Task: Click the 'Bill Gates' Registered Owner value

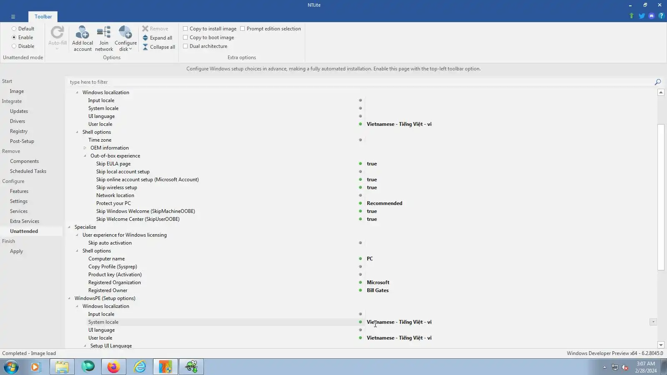Action: point(378,290)
